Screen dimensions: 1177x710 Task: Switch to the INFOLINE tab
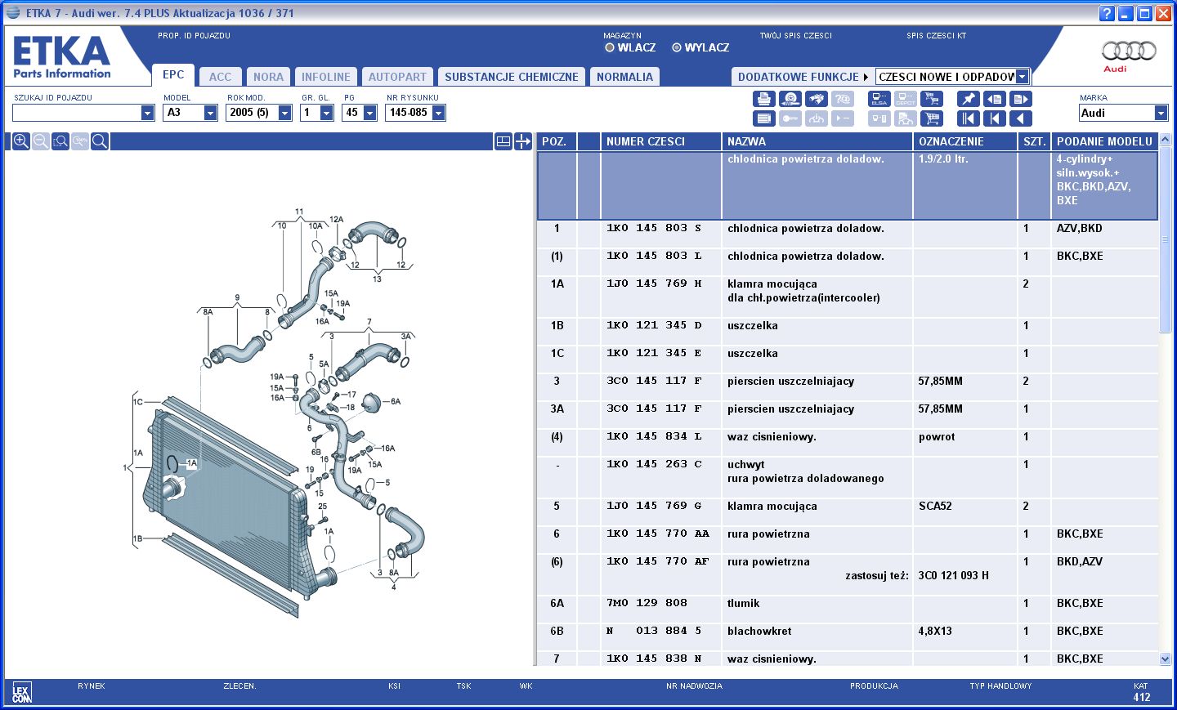(x=325, y=77)
